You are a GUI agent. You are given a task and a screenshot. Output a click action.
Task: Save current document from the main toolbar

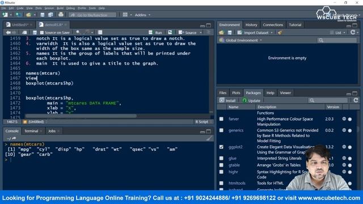tap(43, 15)
